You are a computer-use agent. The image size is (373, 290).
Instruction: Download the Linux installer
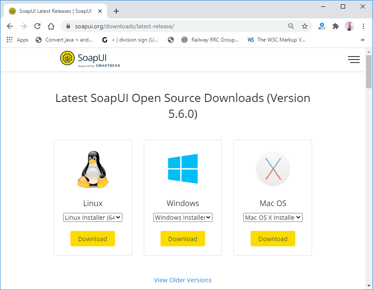[93, 239]
